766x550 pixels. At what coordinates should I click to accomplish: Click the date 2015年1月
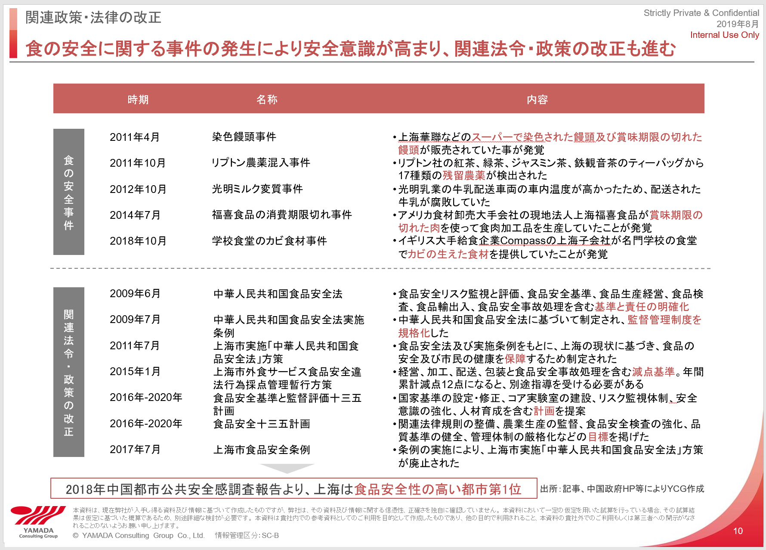(135, 371)
